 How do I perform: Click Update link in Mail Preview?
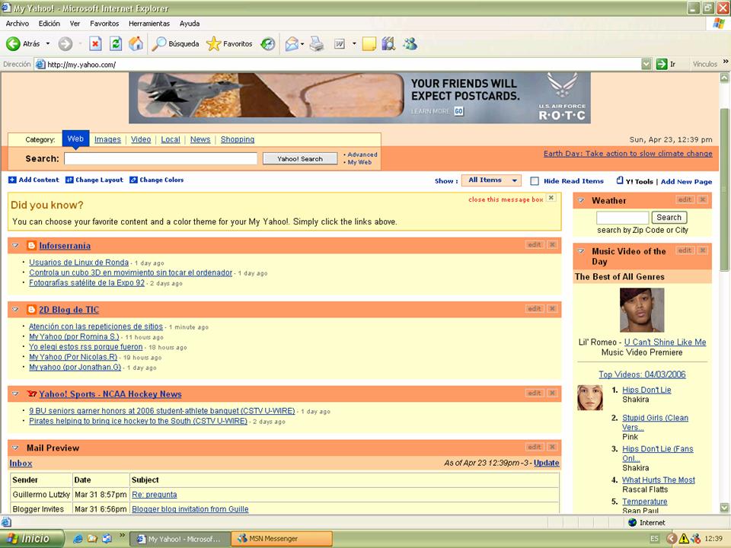click(547, 463)
